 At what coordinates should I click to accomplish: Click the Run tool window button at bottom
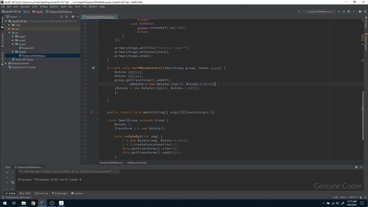(11, 193)
